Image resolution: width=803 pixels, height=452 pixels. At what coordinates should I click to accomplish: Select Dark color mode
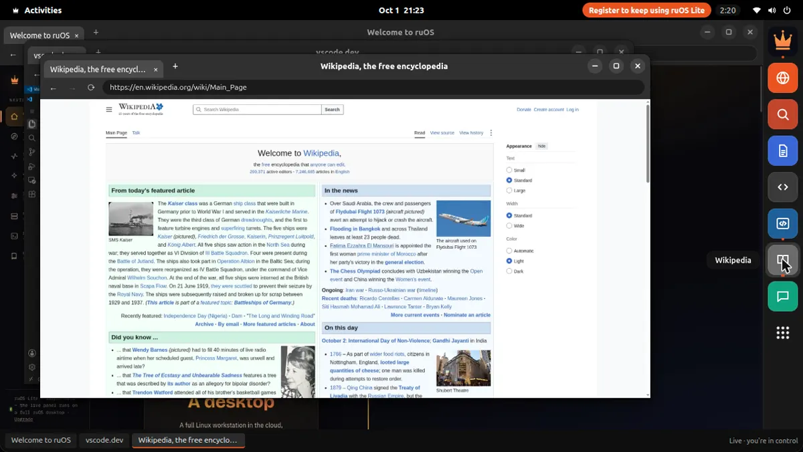(509, 271)
